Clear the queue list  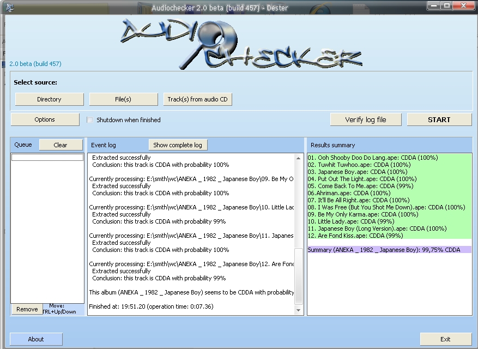click(60, 145)
